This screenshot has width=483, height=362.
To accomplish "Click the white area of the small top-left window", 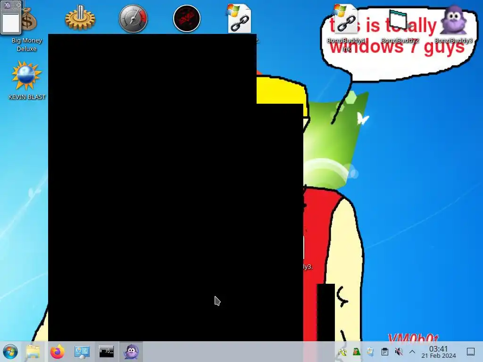I will tap(11, 22).
